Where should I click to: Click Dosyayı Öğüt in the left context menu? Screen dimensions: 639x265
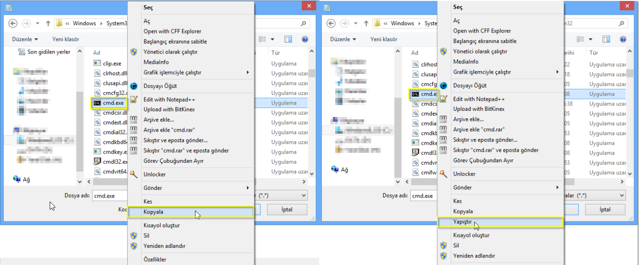point(160,86)
